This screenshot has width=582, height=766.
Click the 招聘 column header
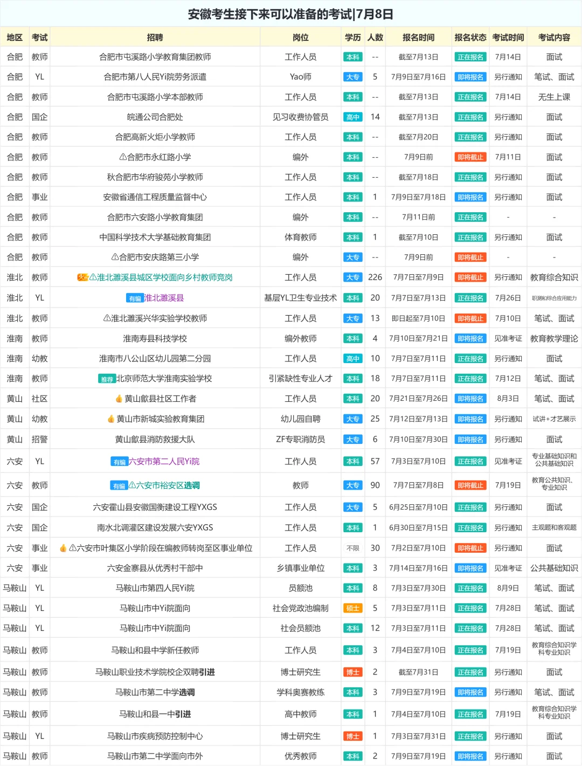(x=155, y=37)
